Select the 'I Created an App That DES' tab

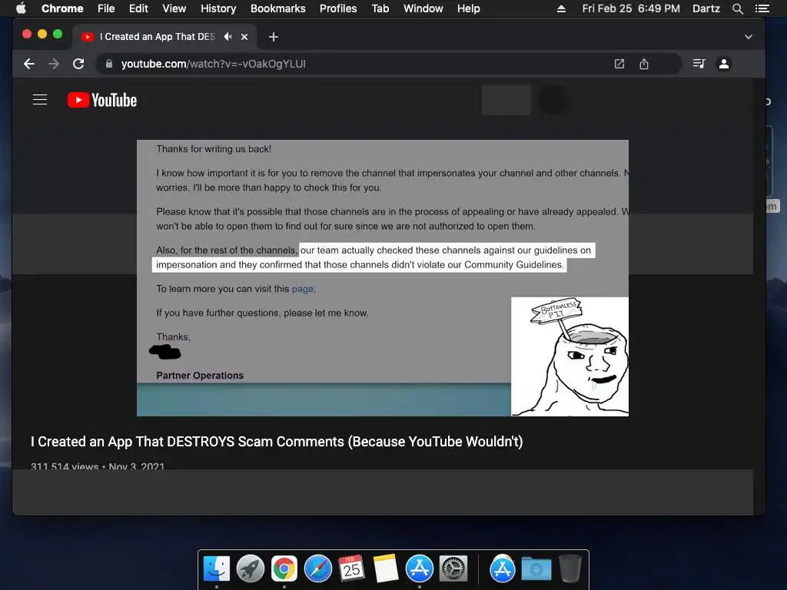click(164, 37)
